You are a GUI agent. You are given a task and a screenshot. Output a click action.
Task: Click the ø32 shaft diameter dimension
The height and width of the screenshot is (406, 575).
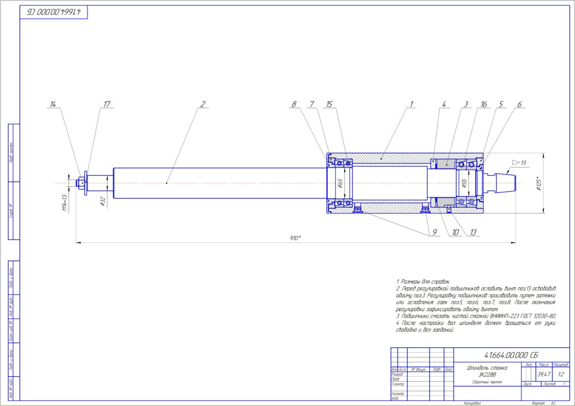click(x=103, y=202)
